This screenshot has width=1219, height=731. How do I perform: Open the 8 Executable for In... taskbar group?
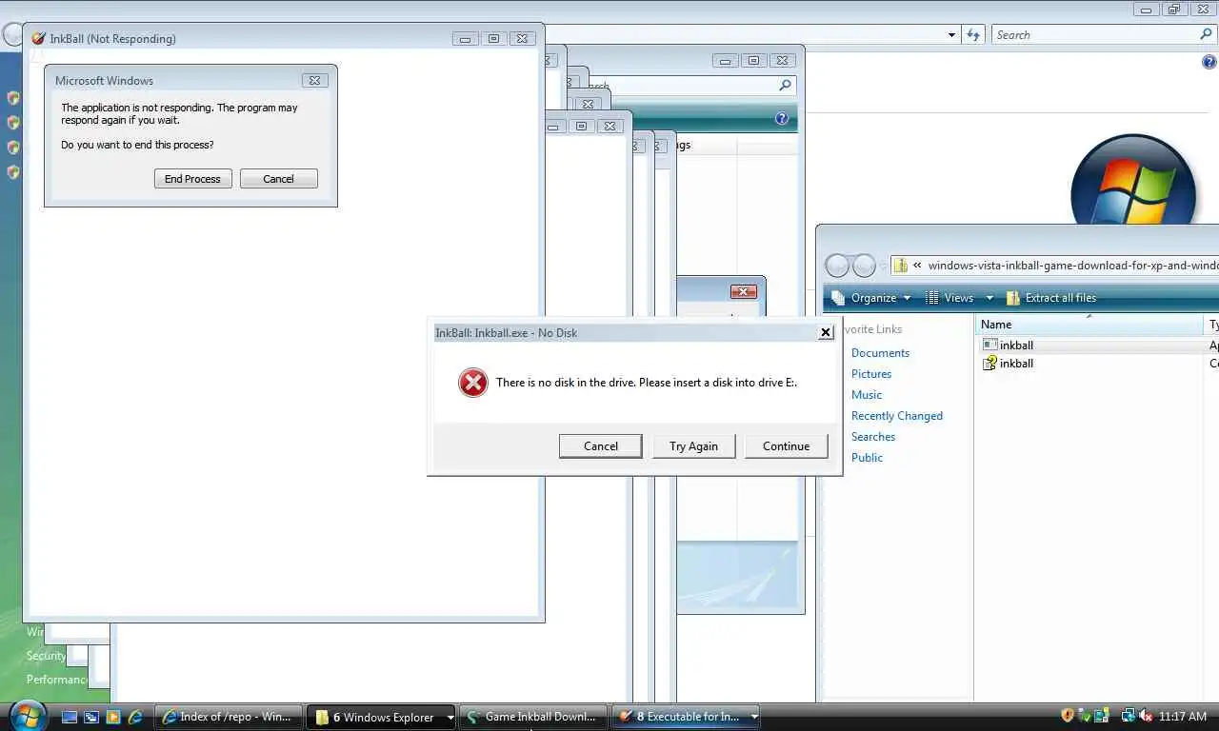click(x=686, y=717)
